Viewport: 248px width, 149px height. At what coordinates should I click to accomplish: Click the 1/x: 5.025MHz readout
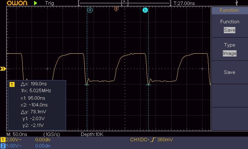point(36,91)
